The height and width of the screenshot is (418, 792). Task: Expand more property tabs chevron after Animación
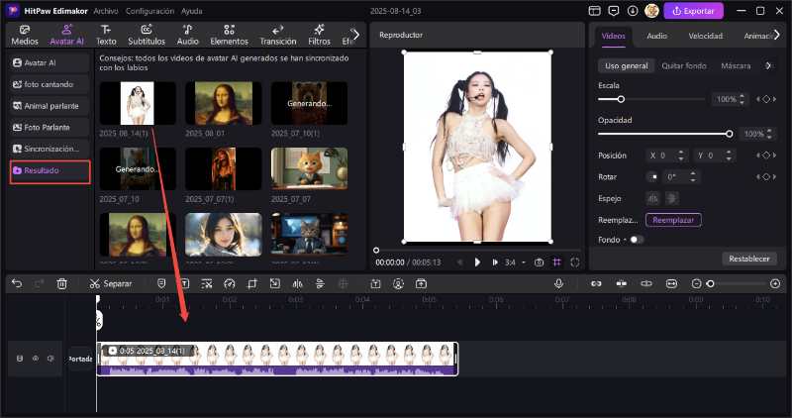click(777, 35)
